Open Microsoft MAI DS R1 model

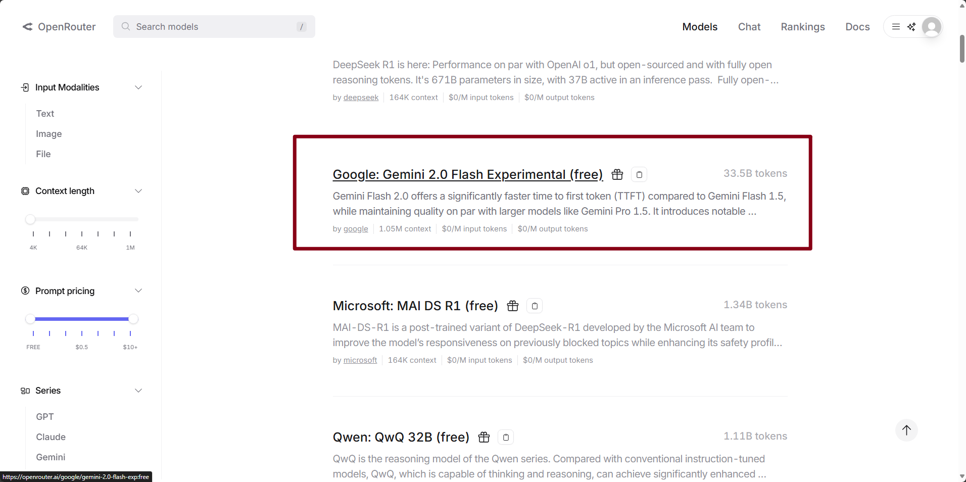[415, 306]
